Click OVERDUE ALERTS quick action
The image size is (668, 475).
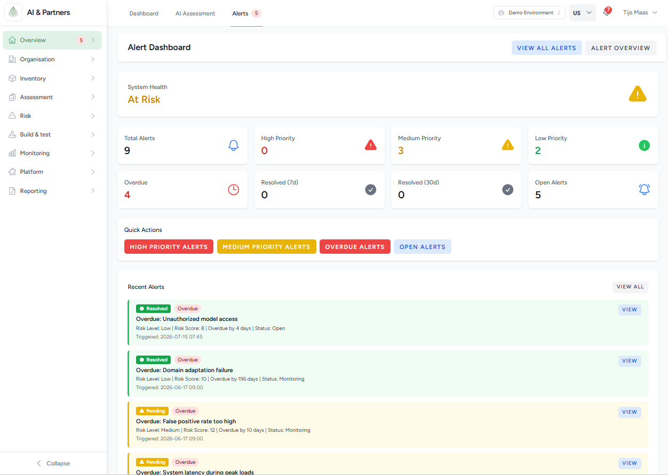tap(355, 247)
